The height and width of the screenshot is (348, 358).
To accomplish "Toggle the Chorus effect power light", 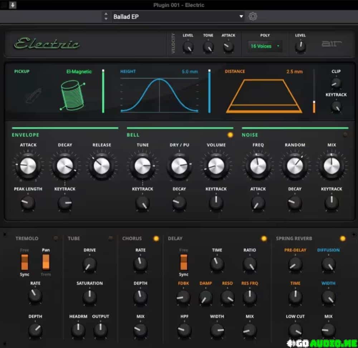I will coord(156,238).
